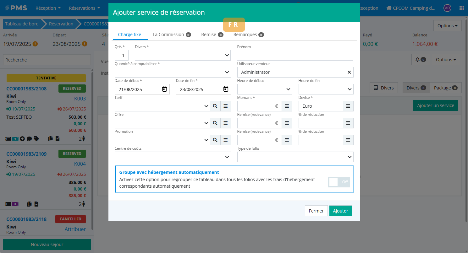
Task: Open the list icon next to Montant
Action: (287, 106)
